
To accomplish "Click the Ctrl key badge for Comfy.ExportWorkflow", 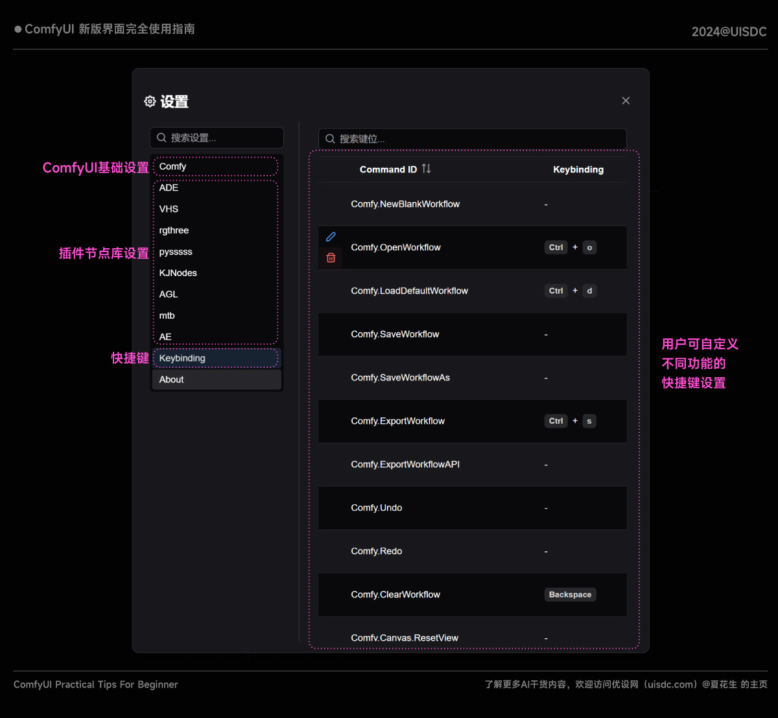I will click(x=556, y=421).
